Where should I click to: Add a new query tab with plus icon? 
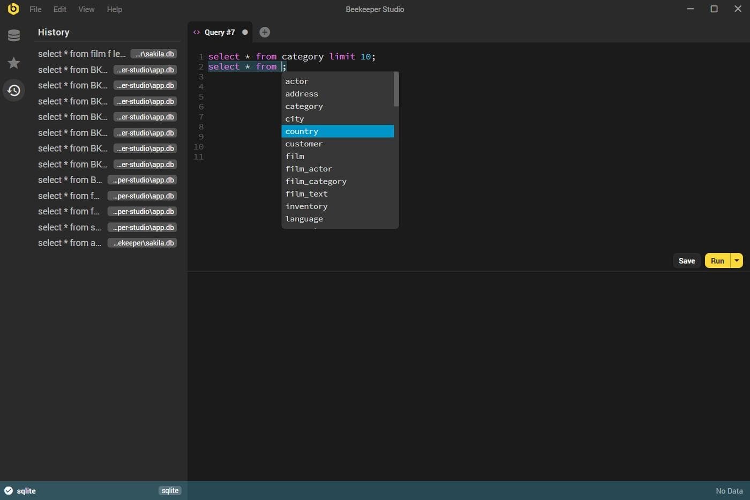pos(265,32)
